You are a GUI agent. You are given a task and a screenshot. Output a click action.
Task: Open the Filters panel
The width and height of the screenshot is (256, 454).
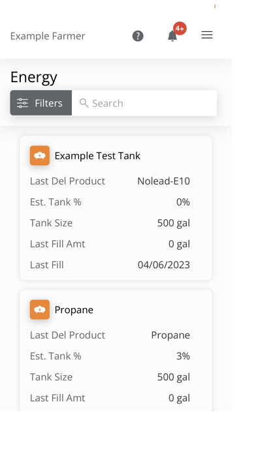(x=41, y=103)
